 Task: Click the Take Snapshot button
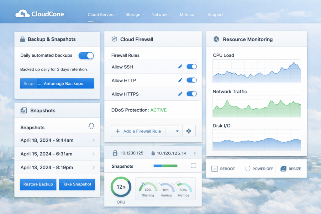coord(77,184)
